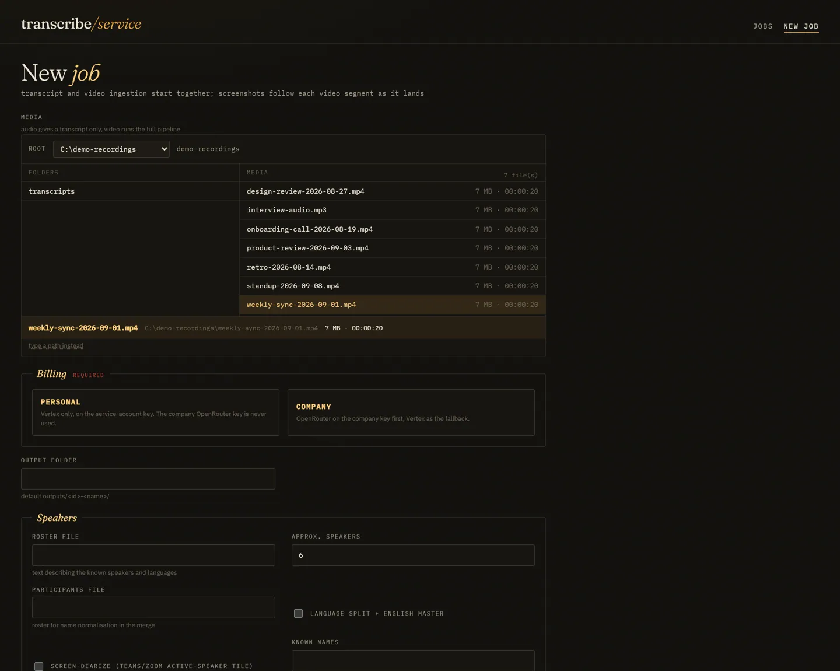The width and height of the screenshot is (840, 671).
Task: Edit the Approx. Speakers value
Action: (413, 555)
